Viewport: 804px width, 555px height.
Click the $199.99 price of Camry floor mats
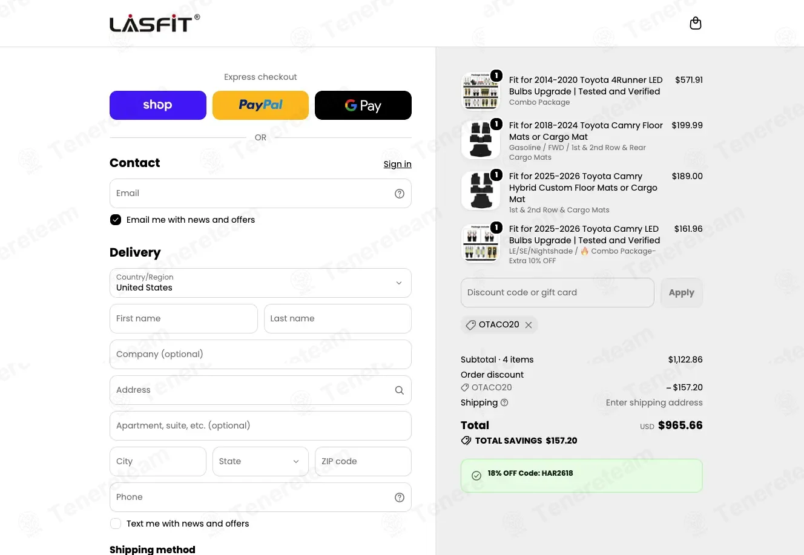687,125
